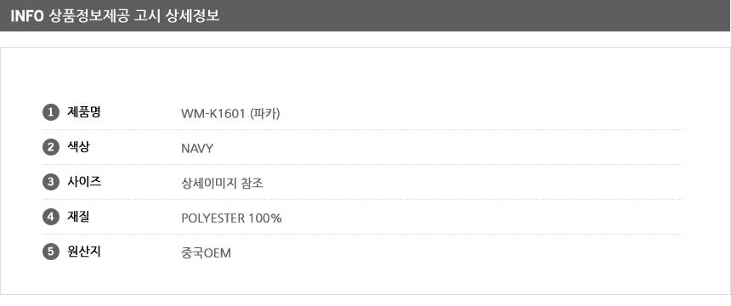Select the 원산지 label
The width and height of the screenshot is (731, 306).
pos(84,252)
